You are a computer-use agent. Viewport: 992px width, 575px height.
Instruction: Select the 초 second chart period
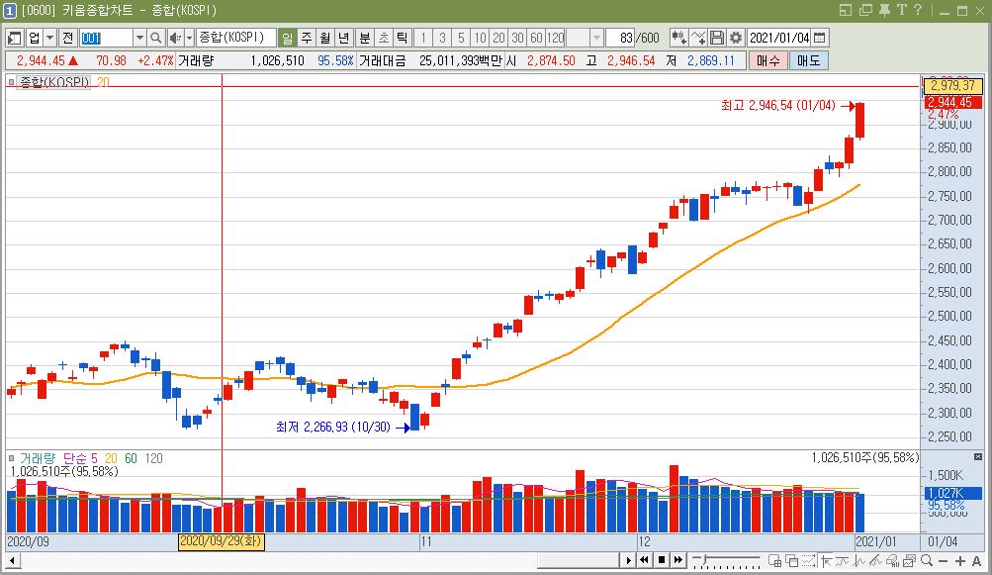[384, 38]
